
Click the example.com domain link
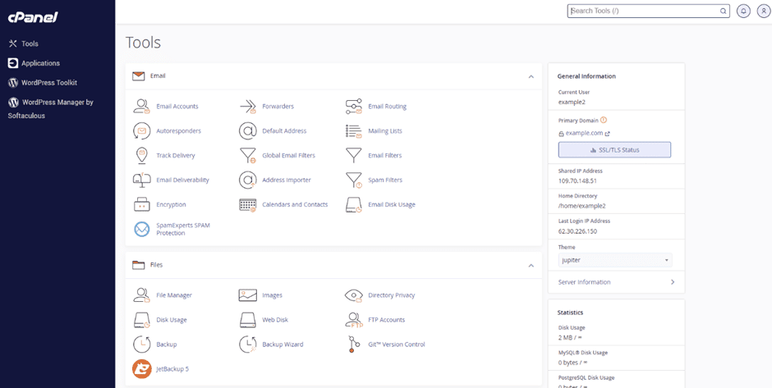pyautogui.click(x=585, y=133)
